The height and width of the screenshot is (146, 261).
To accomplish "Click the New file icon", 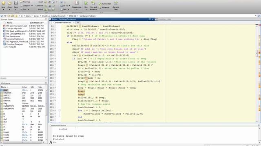I will [x=3, y=3].
